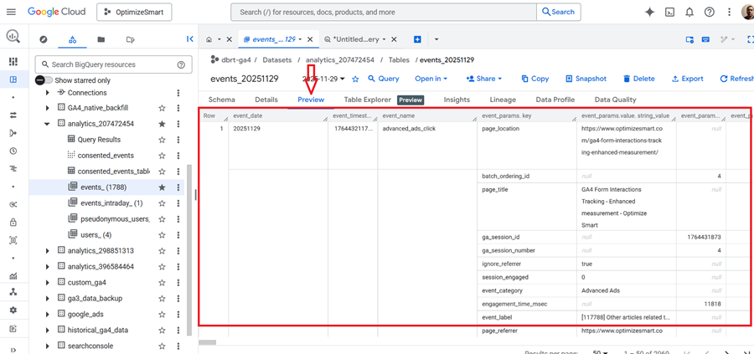Close the events_...129 tab

coord(310,39)
